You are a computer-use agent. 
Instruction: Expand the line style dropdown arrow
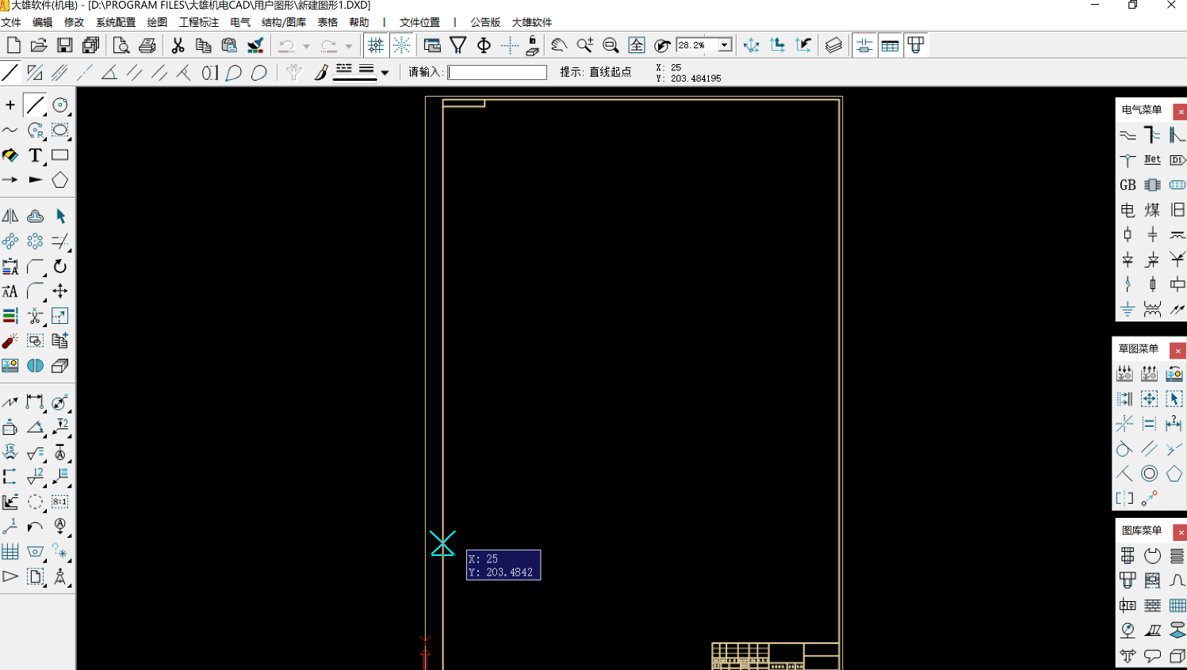[x=385, y=72]
